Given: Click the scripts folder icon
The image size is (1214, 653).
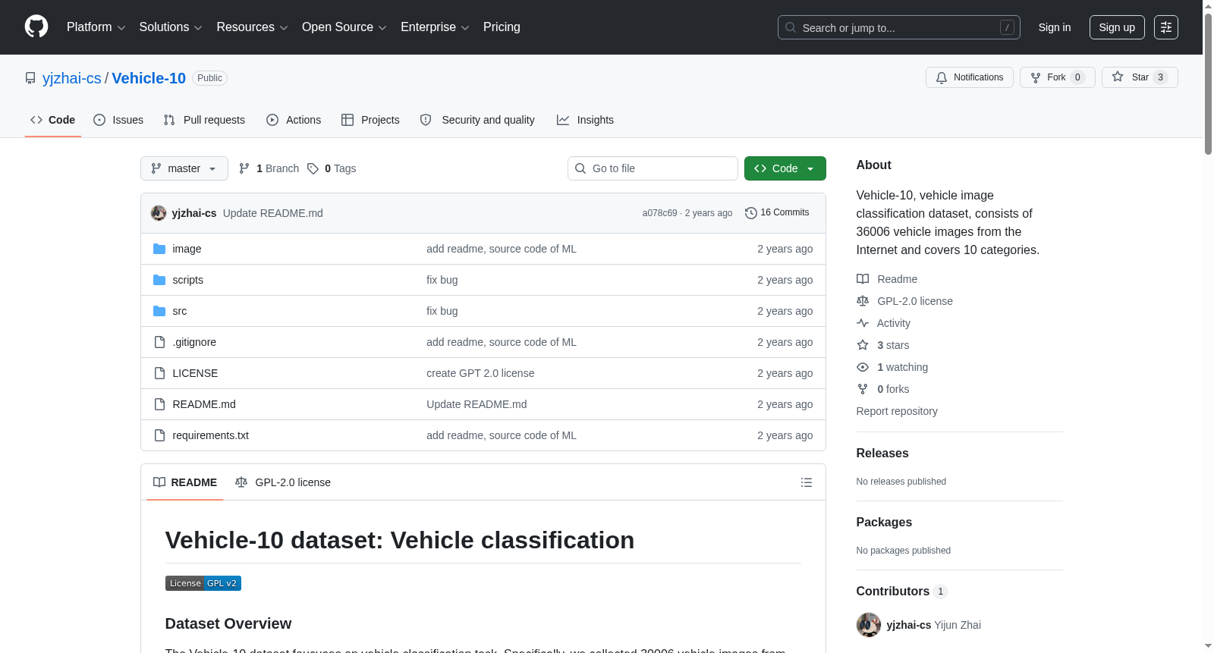Looking at the screenshot, I should (159, 280).
